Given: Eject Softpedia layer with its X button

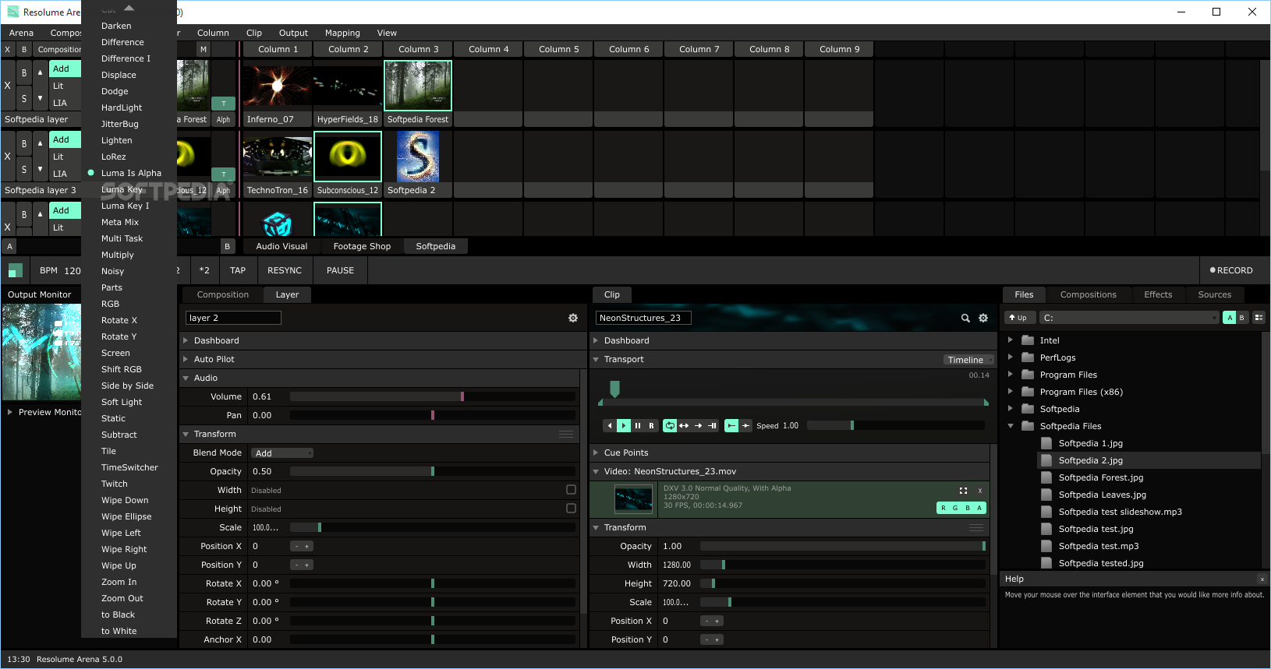Looking at the screenshot, I should (8, 86).
